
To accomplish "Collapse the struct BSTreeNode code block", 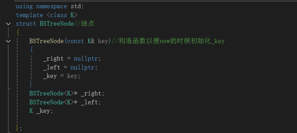I will tap(8, 24).
